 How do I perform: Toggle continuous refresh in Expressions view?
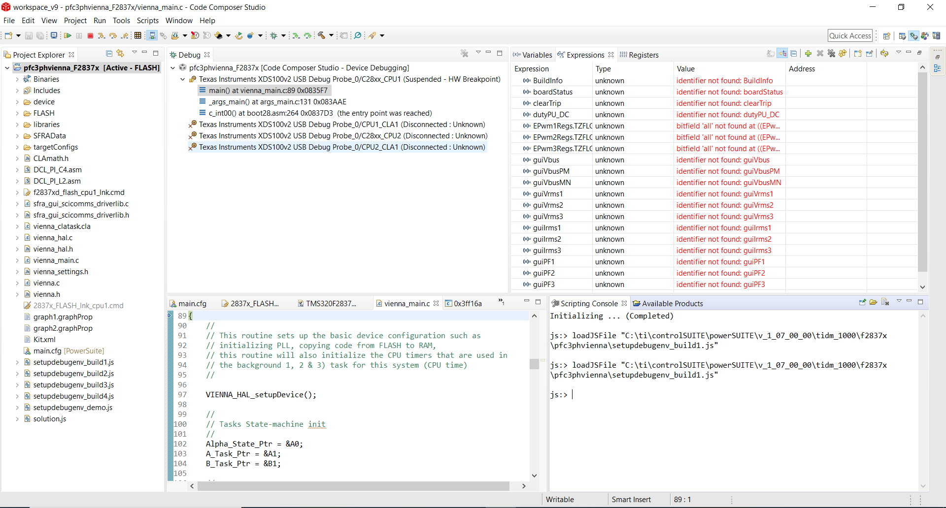pos(884,54)
